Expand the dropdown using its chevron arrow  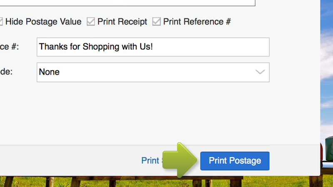click(x=260, y=72)
